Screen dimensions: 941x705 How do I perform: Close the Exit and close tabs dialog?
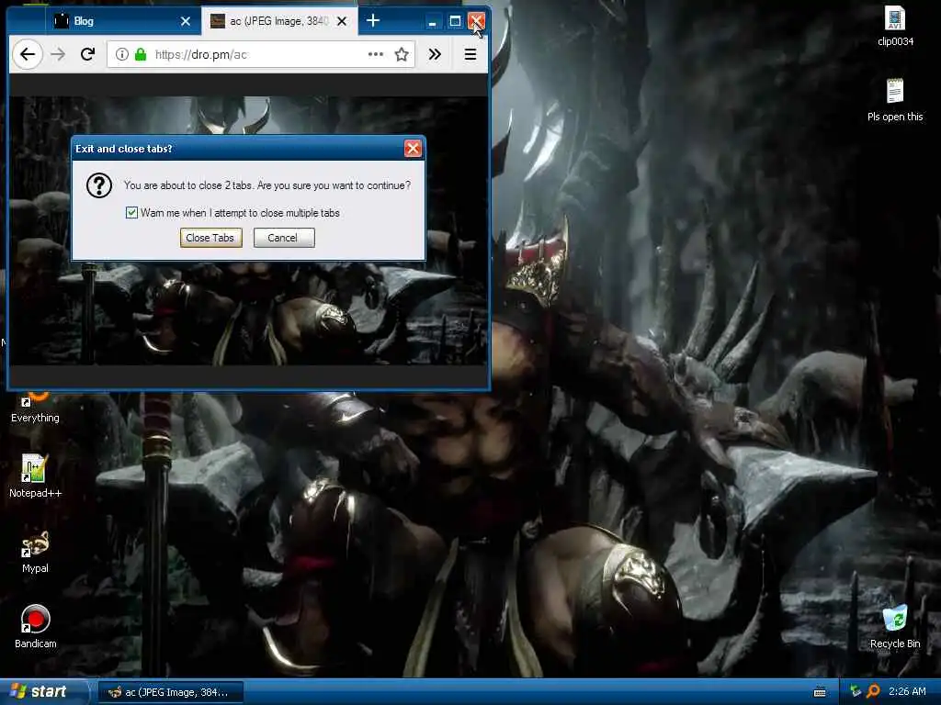click(x=413, y=148)
